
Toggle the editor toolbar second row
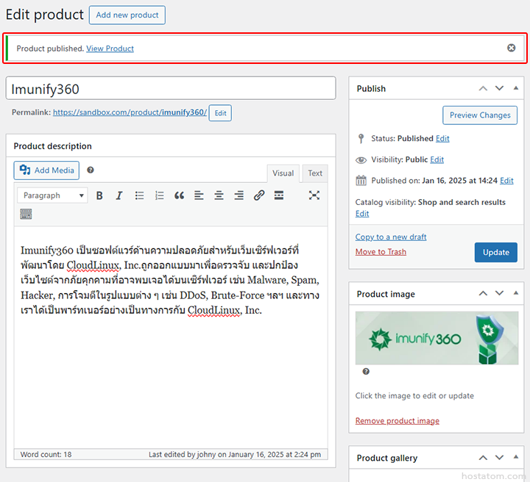point(26,215)
